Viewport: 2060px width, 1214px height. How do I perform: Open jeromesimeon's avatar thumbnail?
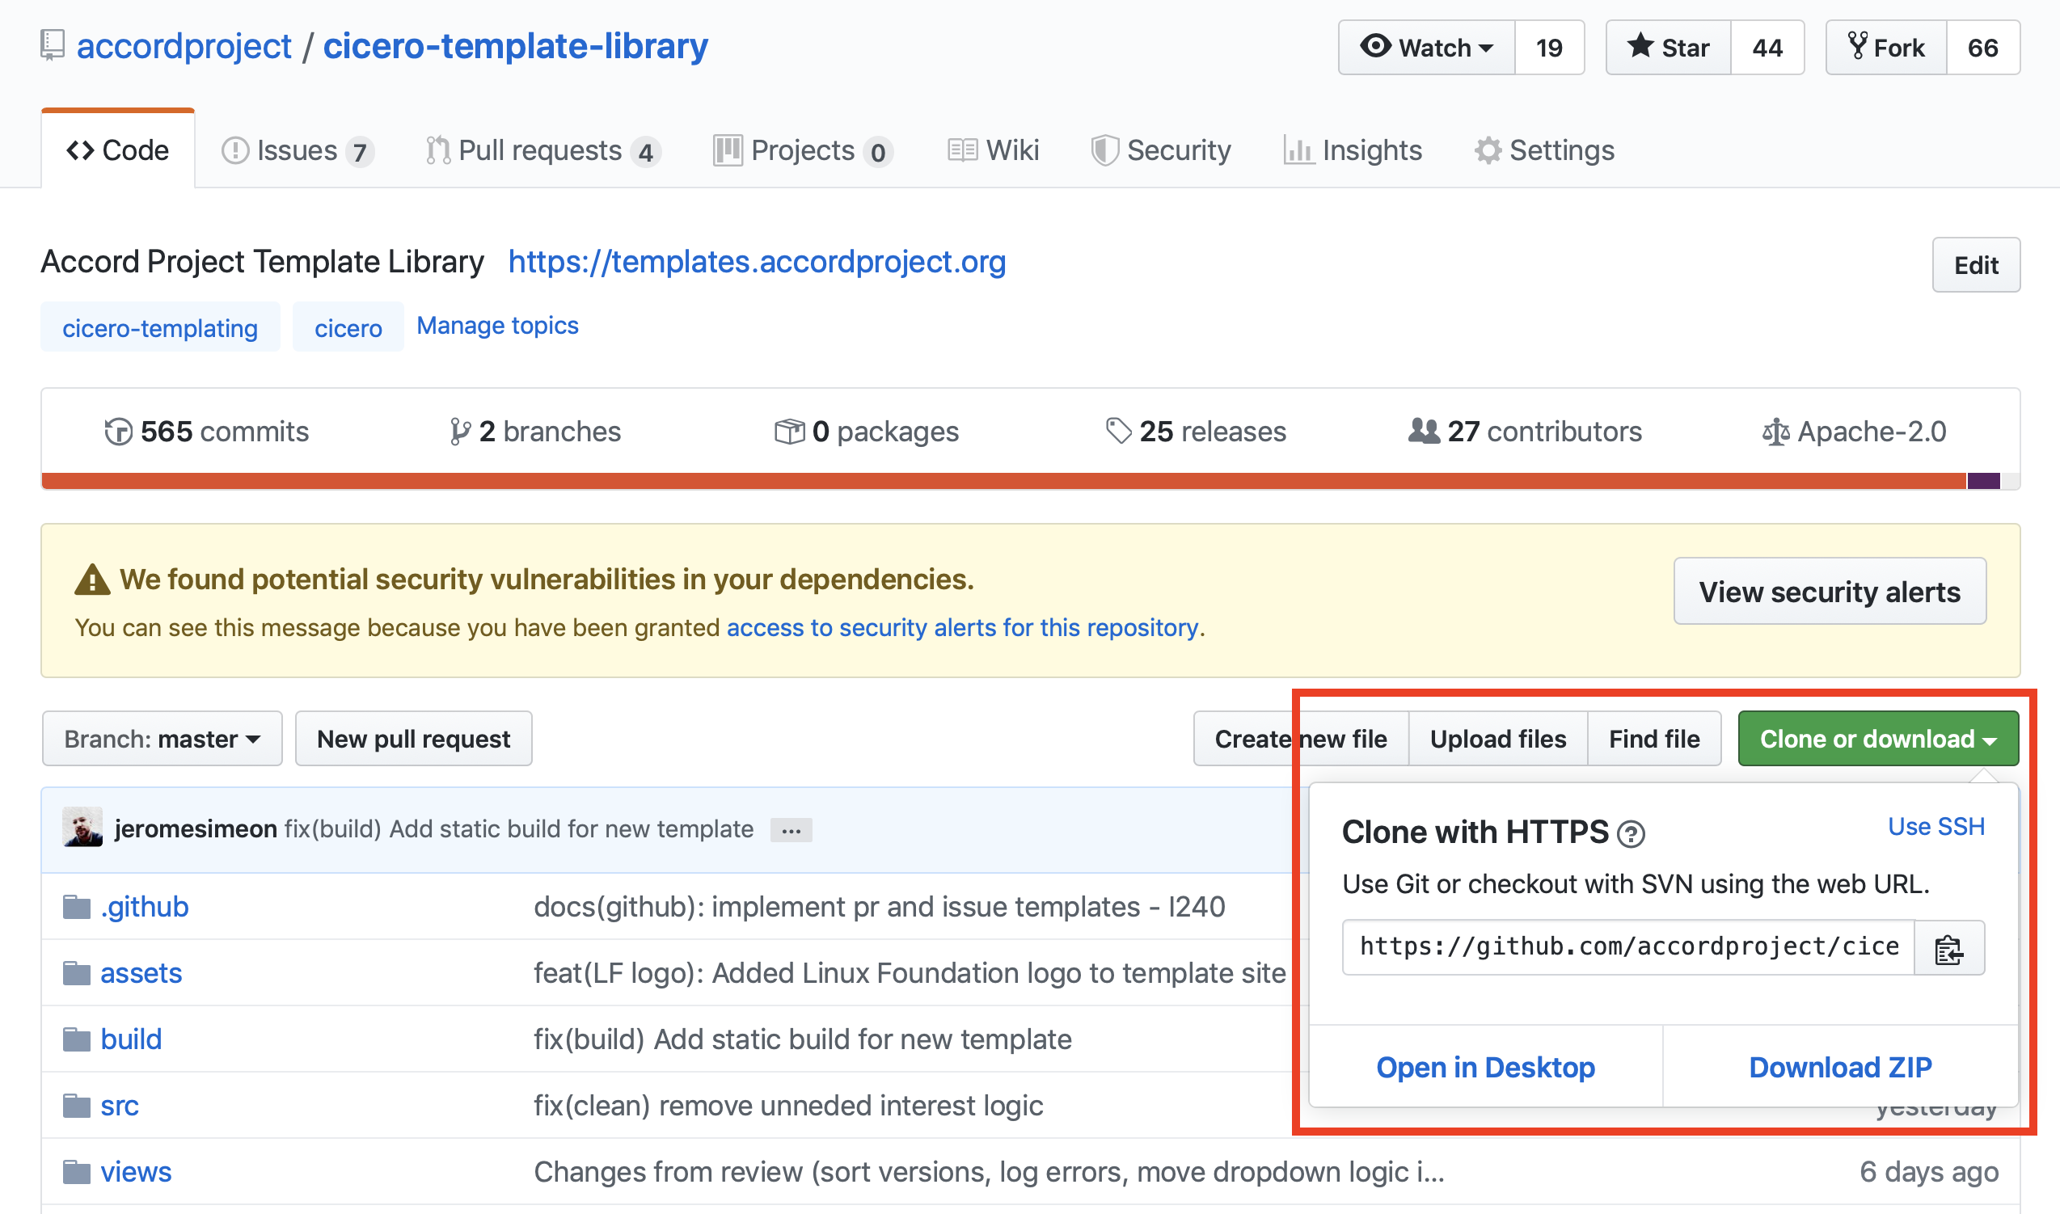82,828
